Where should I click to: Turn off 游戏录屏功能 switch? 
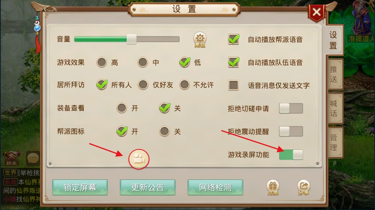(291, 154)
